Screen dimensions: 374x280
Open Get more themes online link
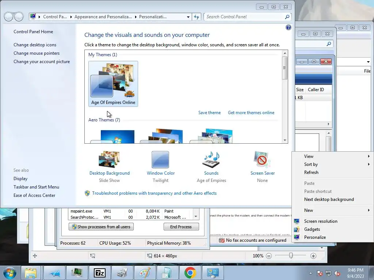pyautogui.click(x=251, y=113)
